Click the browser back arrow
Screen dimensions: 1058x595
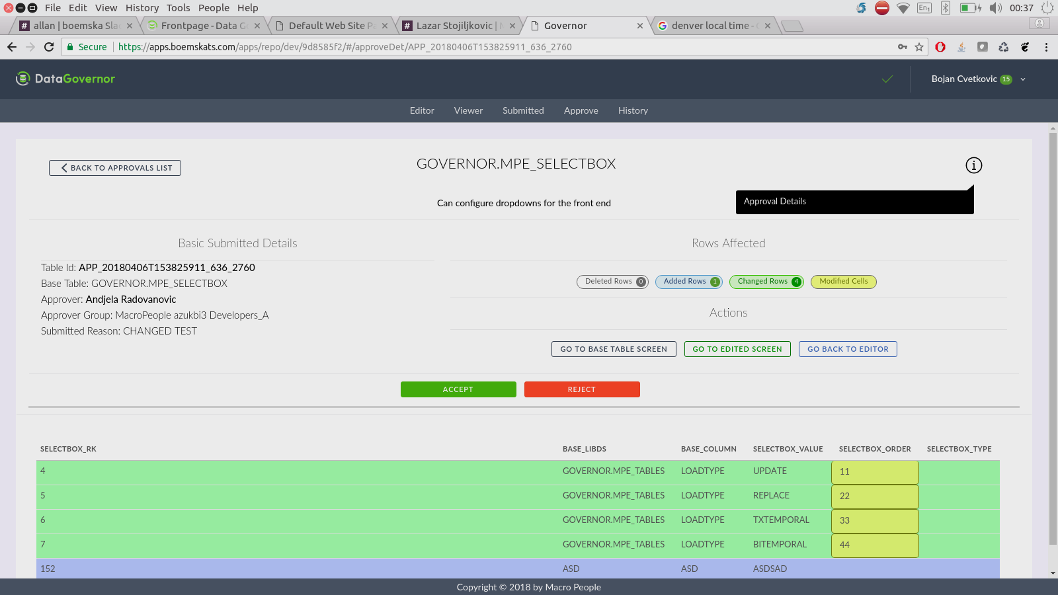[12, 47]
